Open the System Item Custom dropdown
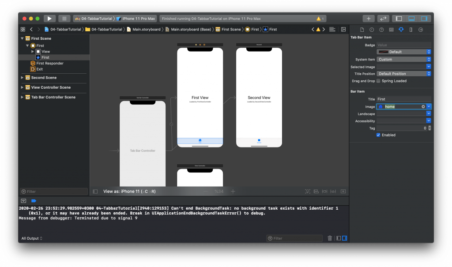Viewport: 452px width, 267px height. point(404,60)
